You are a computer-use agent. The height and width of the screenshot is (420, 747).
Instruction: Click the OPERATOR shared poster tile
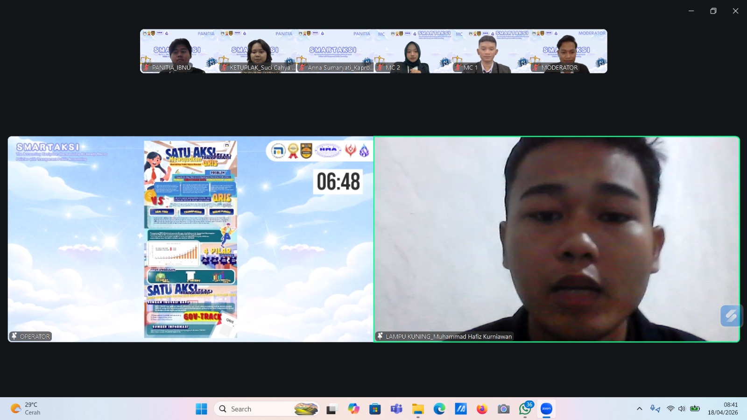tap(190, 239)
